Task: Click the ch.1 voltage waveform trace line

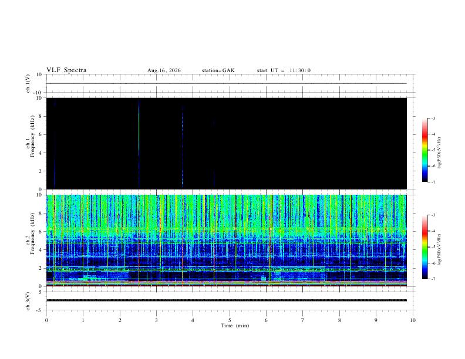Action: pos(226,83)
